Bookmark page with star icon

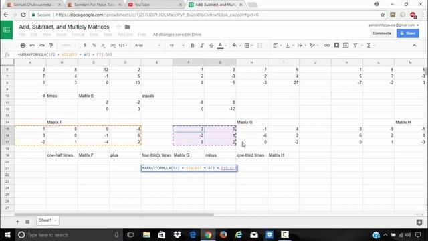coord(383,15)
